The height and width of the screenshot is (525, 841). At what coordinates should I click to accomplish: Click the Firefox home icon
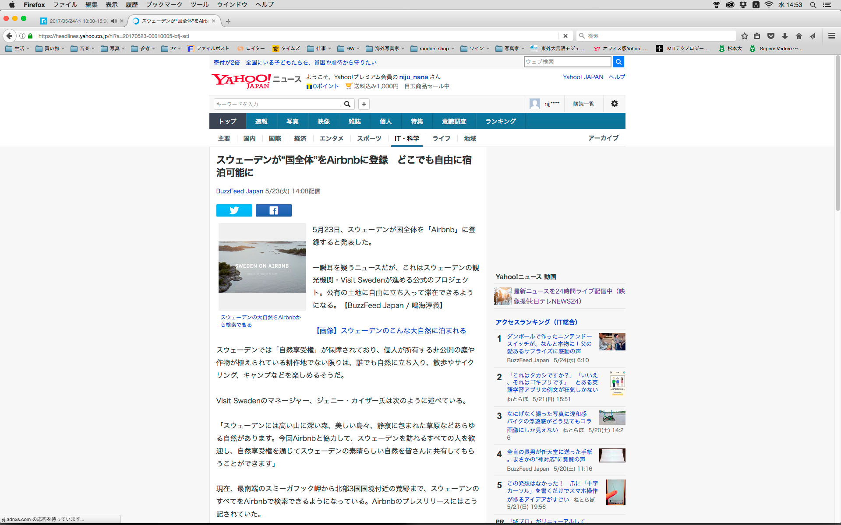pos(799,36)
